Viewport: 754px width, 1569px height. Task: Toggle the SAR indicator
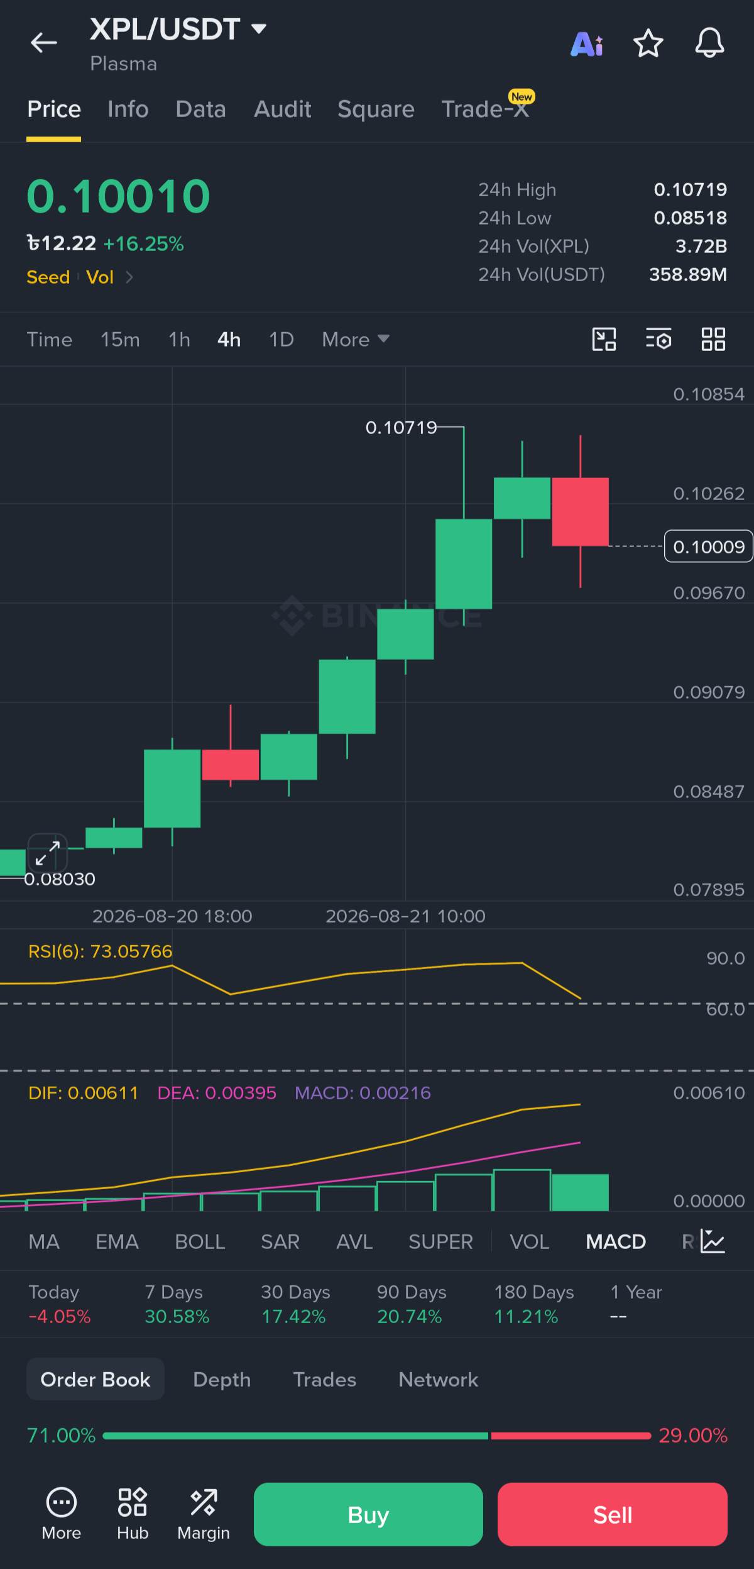(x=280, y=1242)
